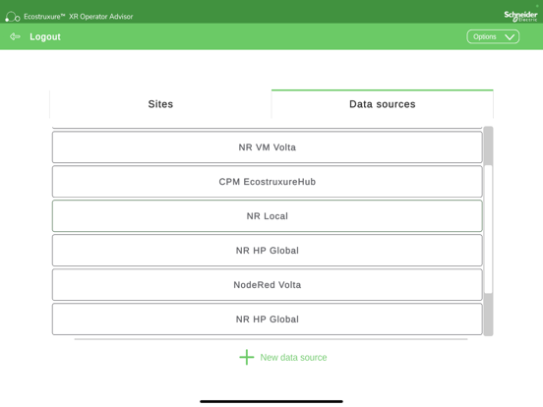
Task: Click the back arrow icon beside Logout
Action: [x=15, y=36]
